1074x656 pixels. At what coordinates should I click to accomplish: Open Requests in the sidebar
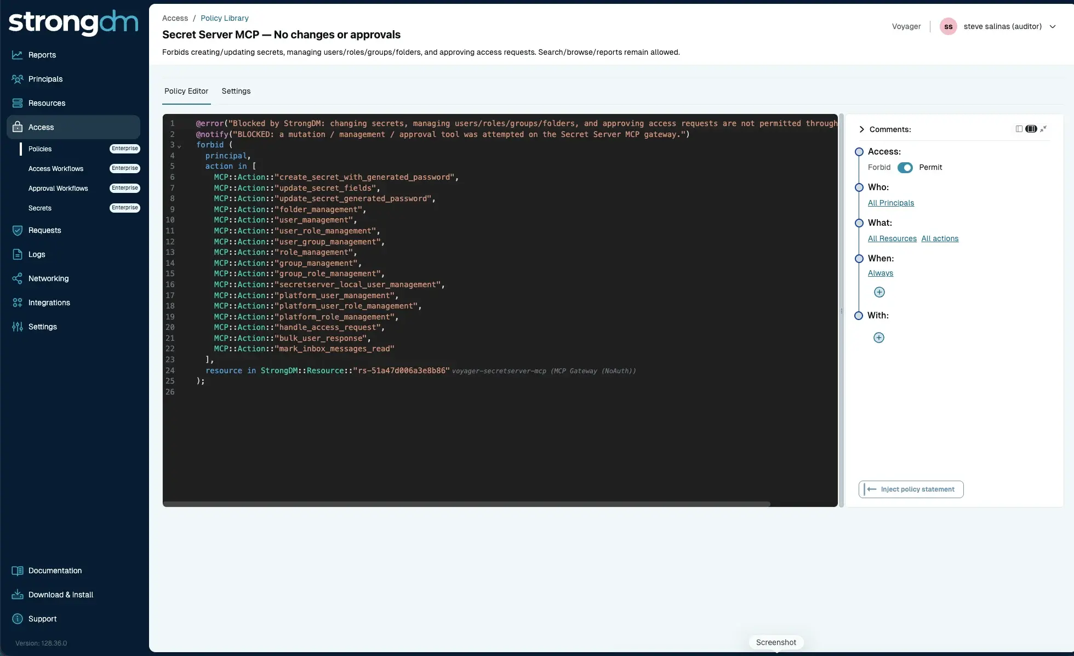[x=44, y=230]
